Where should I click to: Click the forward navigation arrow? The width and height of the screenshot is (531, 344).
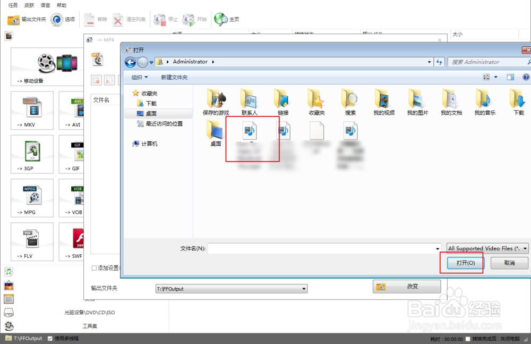(142, 62)
